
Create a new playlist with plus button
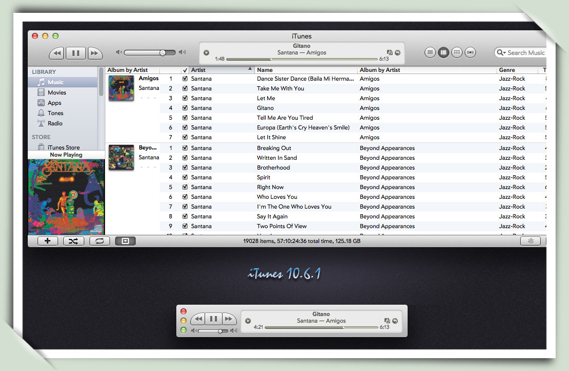click(x=47, y=241)
